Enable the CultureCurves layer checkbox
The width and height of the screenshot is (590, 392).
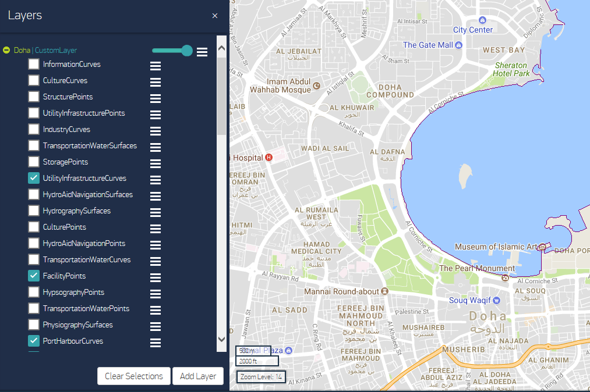tap(34, 80)
